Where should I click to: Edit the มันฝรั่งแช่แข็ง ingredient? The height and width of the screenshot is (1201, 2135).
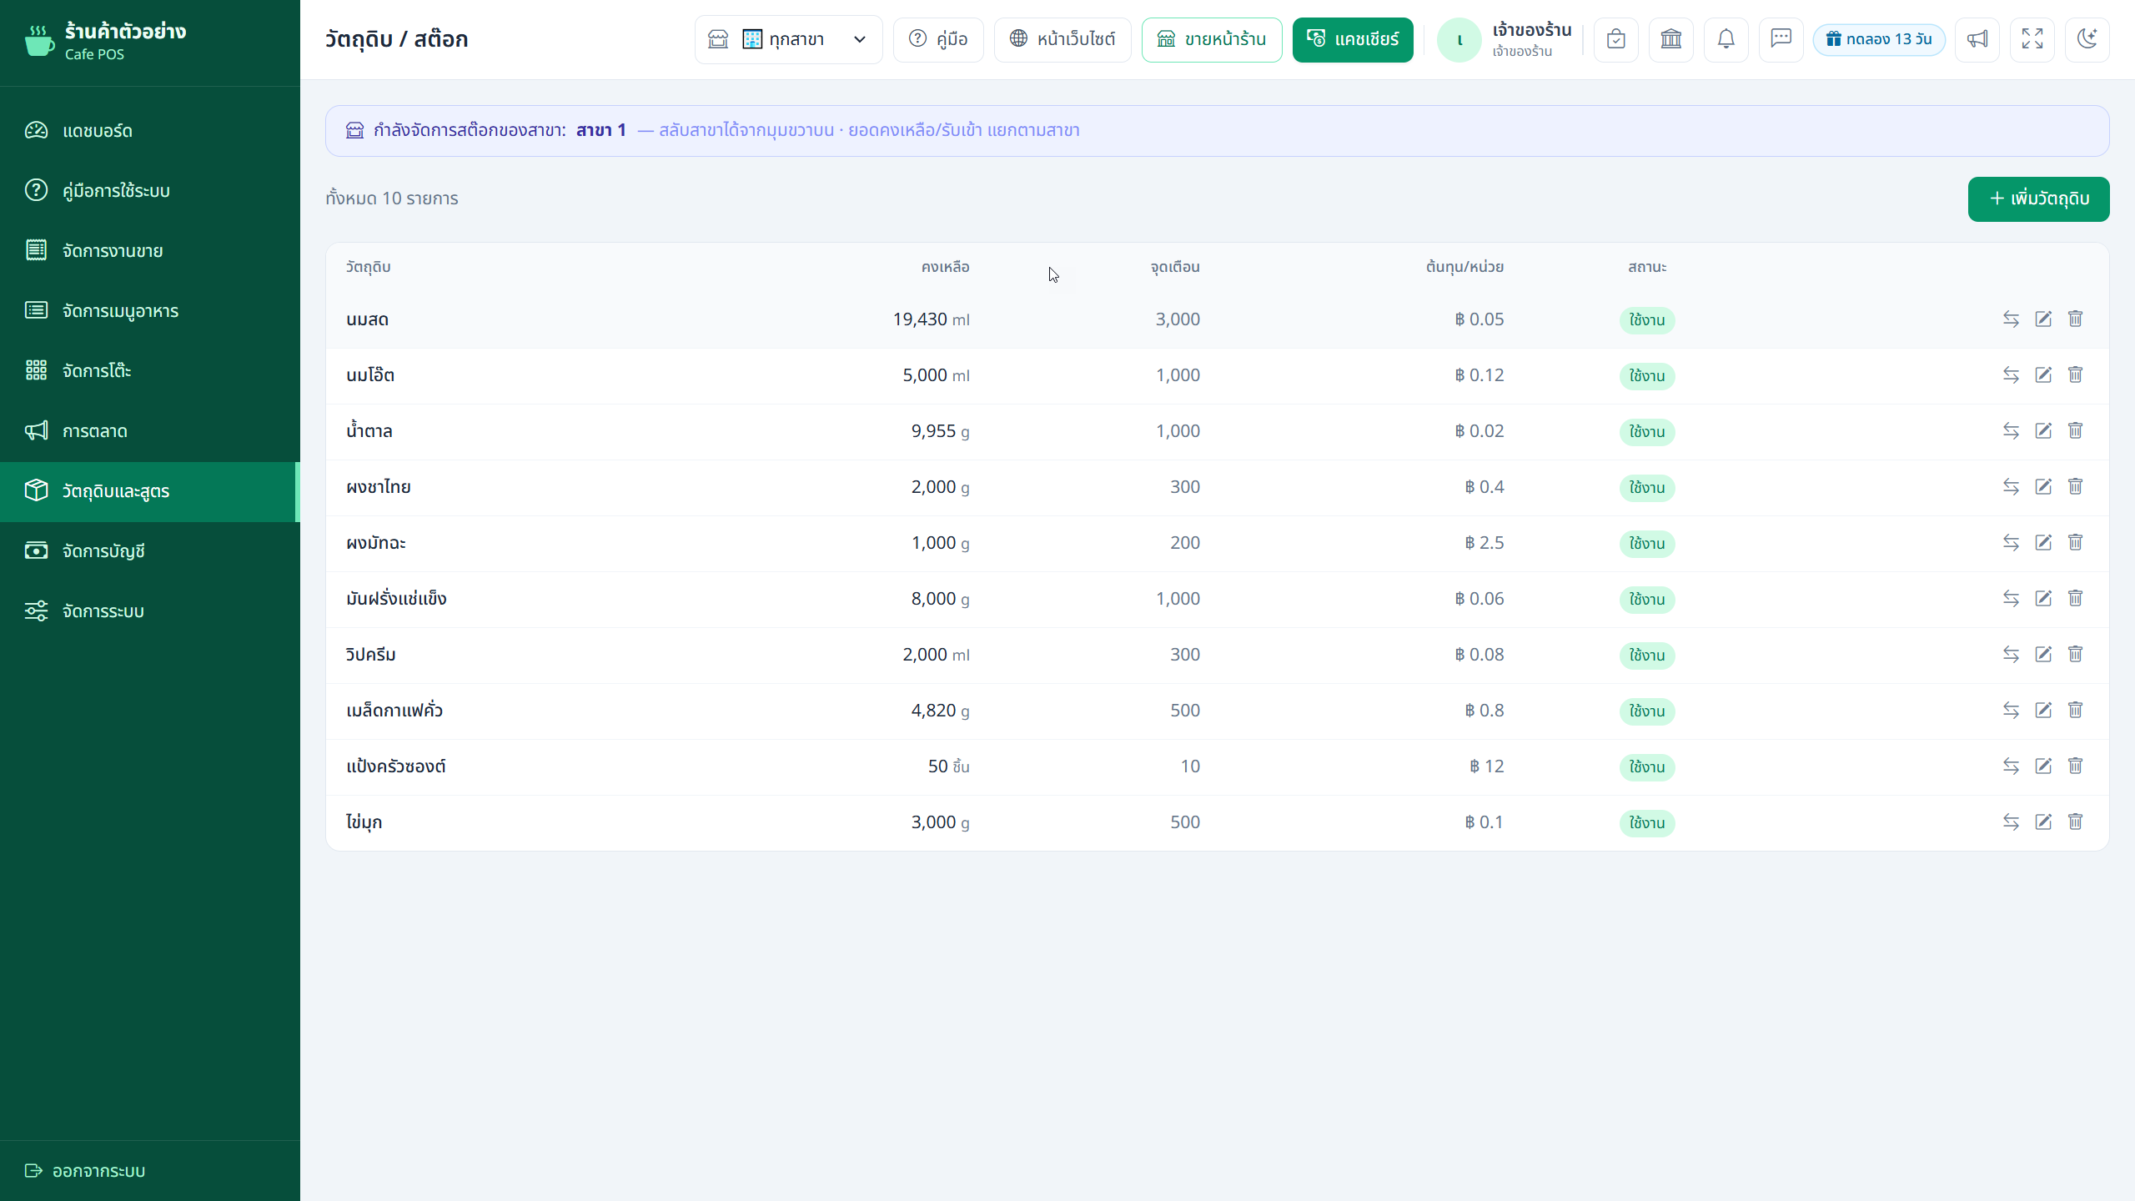click(x=2043, y=598)
